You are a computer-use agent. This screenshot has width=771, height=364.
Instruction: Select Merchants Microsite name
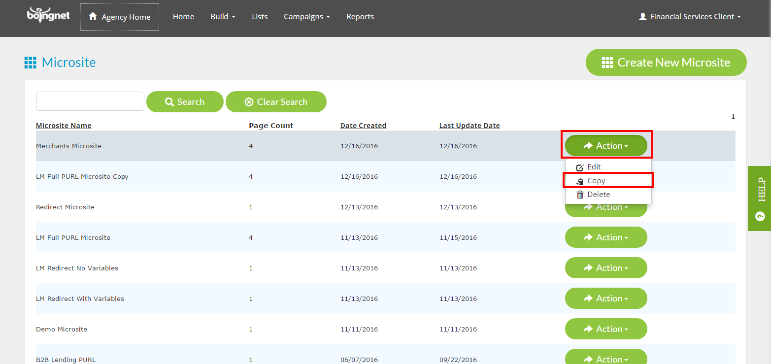(68, 146)
